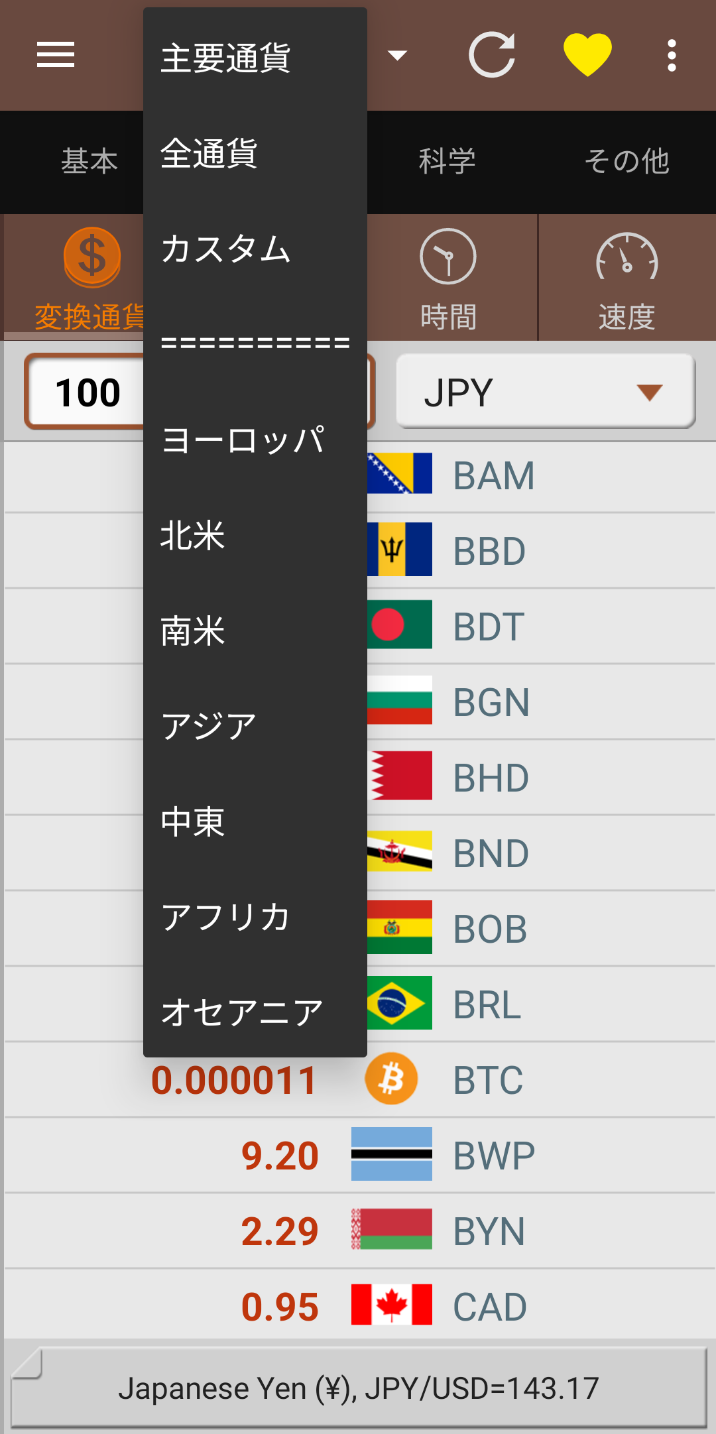716x1434 pixels.
Task: Tap the Japanese Yen rate info bar
Action: coord(359,1387)
